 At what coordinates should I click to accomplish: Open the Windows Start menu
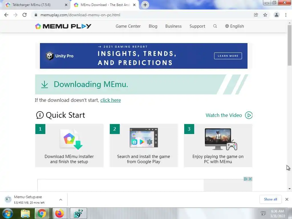tap(8, 213)
